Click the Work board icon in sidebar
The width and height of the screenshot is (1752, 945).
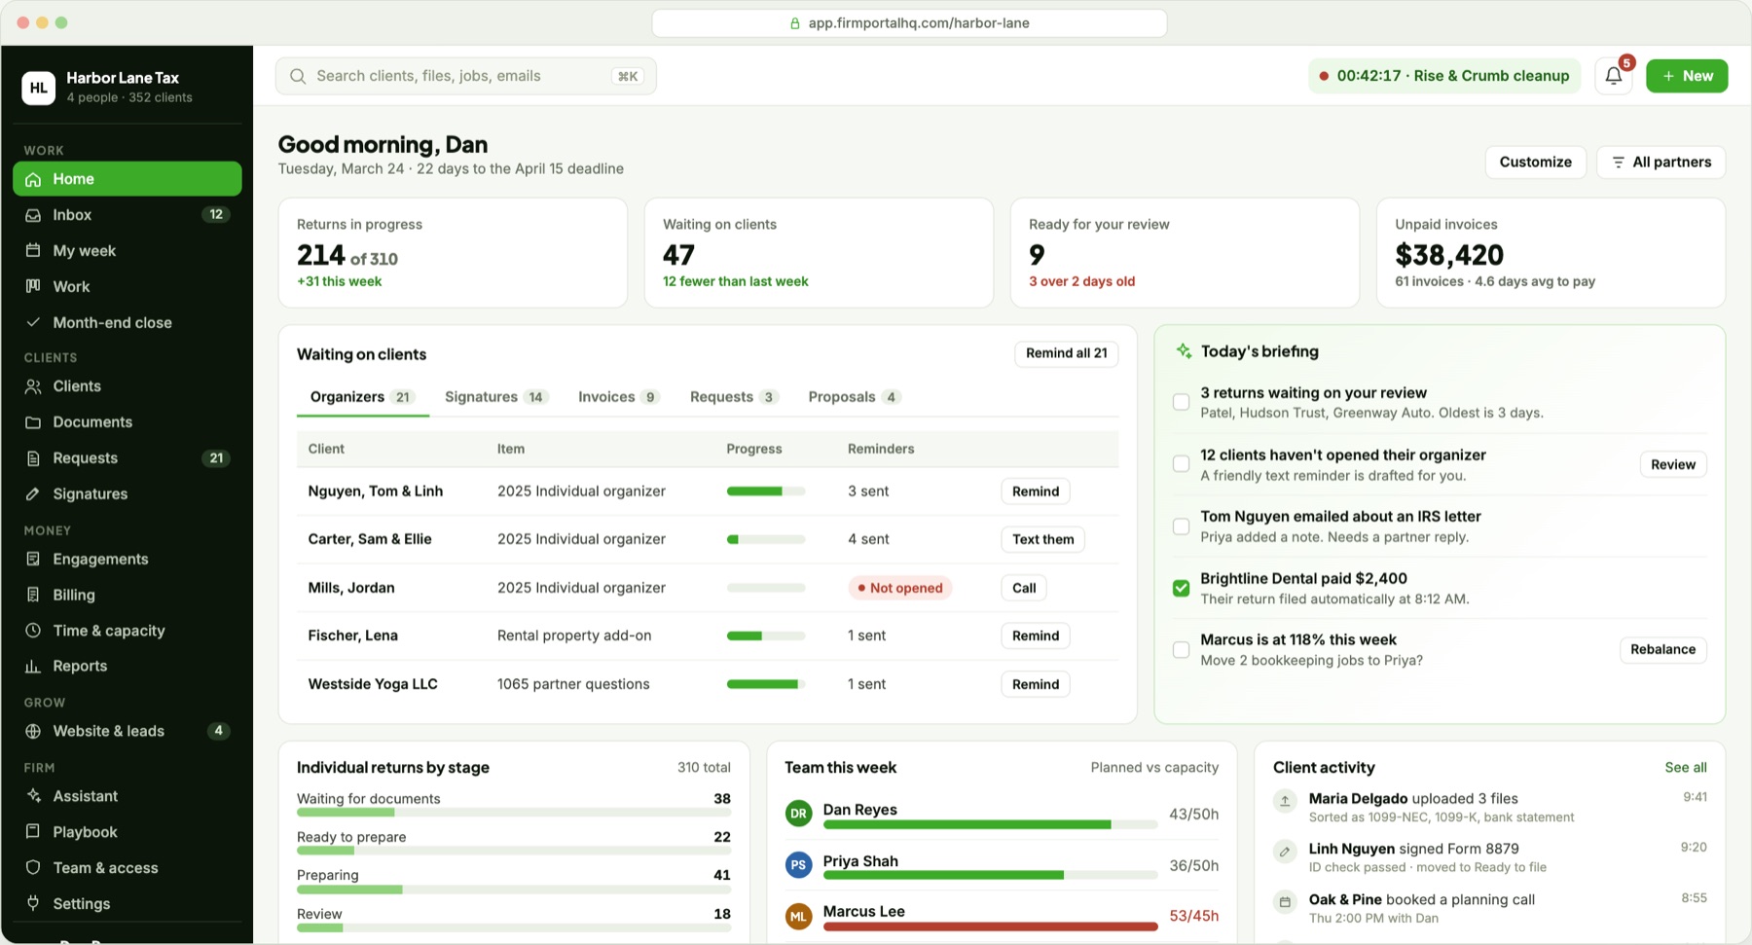[33, 286]
